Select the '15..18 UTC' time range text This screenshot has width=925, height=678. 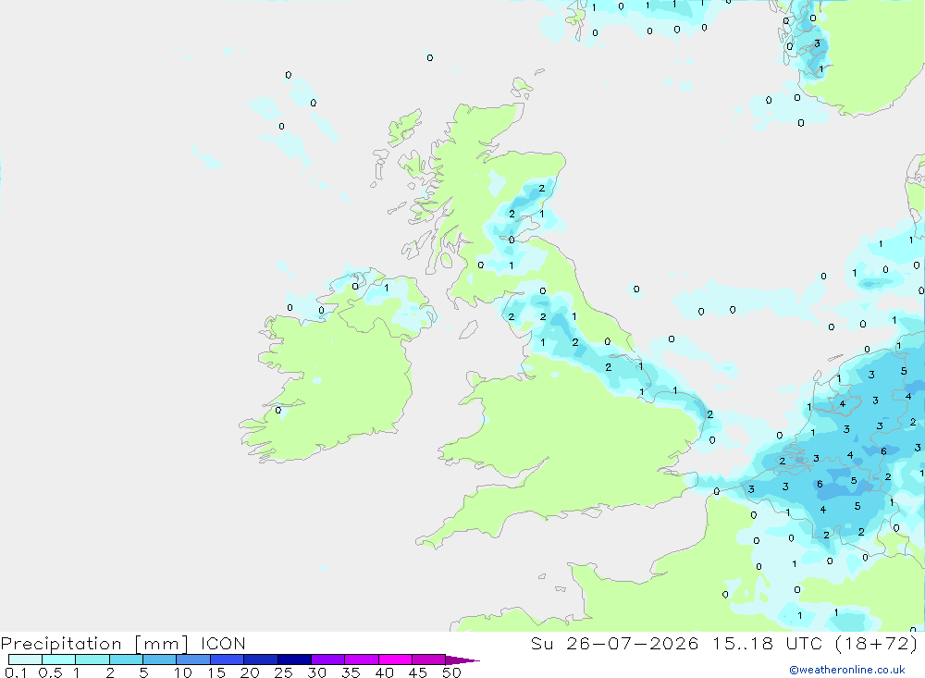click(767, 643)
